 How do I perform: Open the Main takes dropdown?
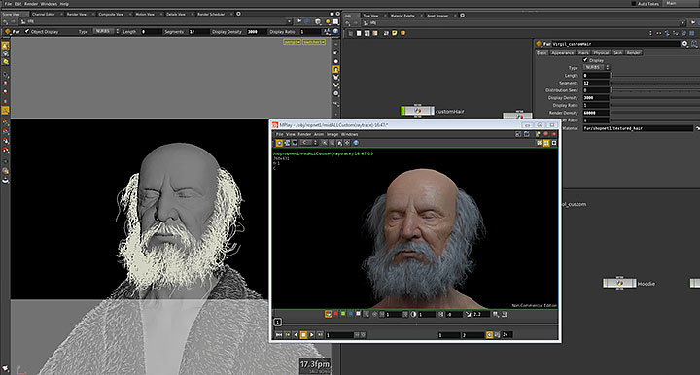click(680, 3)
